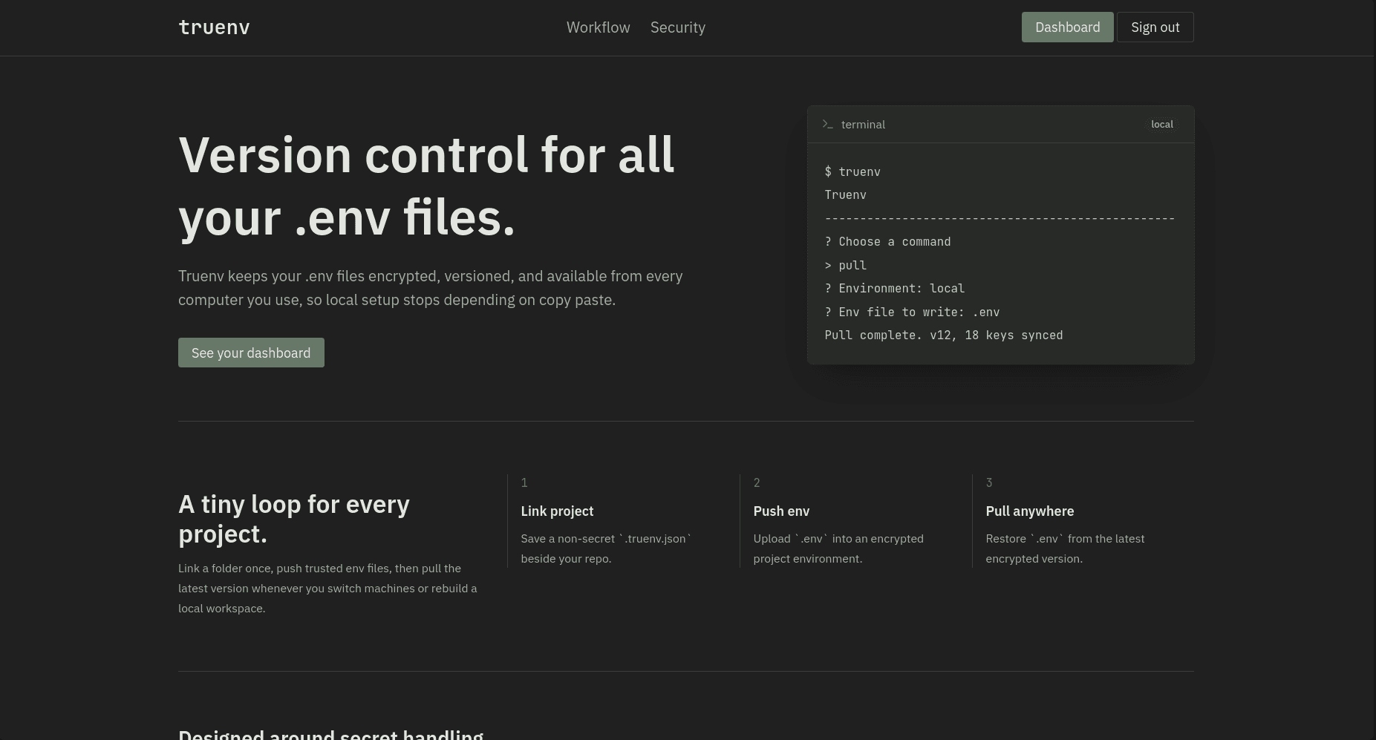Click step number 1
1376x740 pixels.
524,482
